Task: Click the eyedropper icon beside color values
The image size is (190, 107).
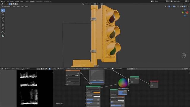Action: coord(128,91)
